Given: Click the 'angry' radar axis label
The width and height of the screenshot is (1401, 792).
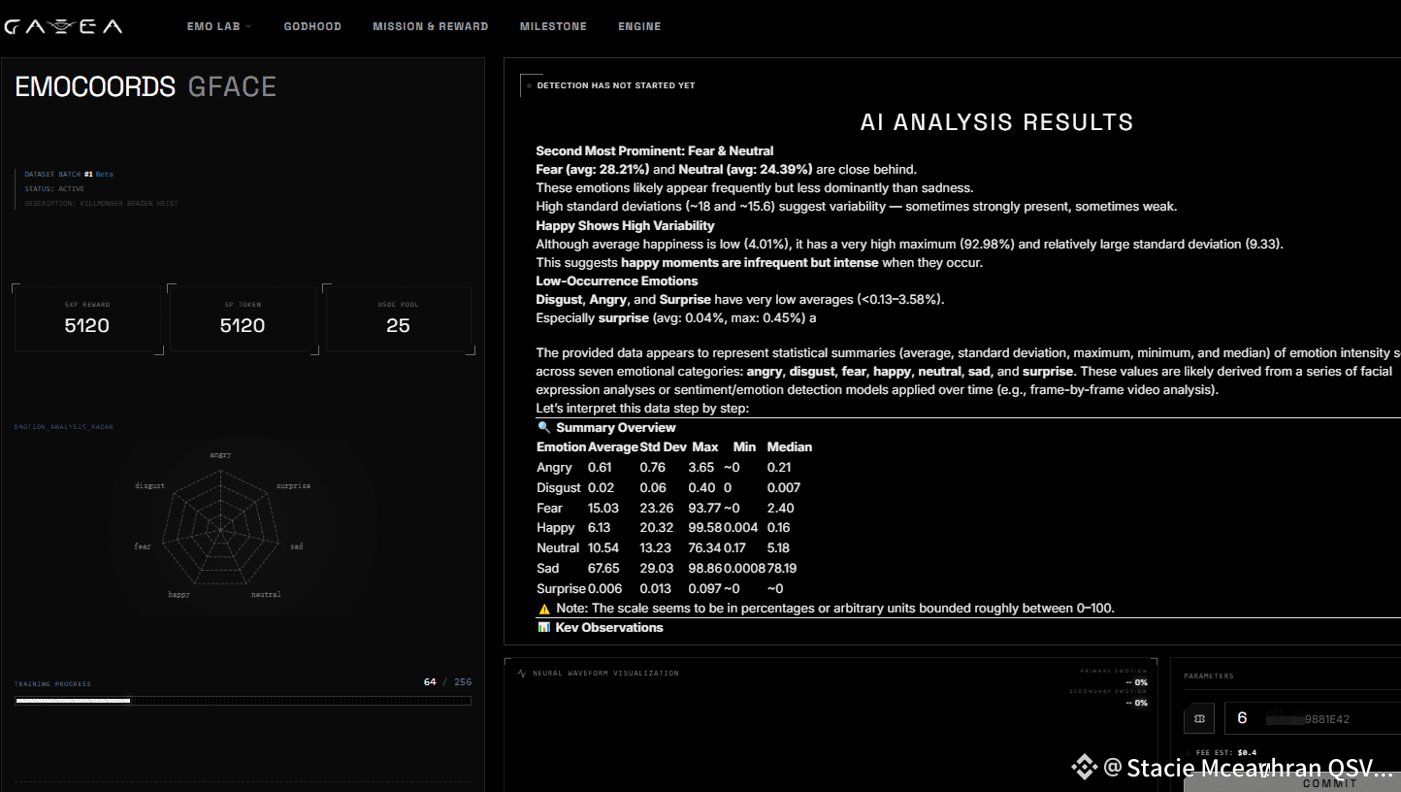Looking at the screenshot, I should (220, 454).
